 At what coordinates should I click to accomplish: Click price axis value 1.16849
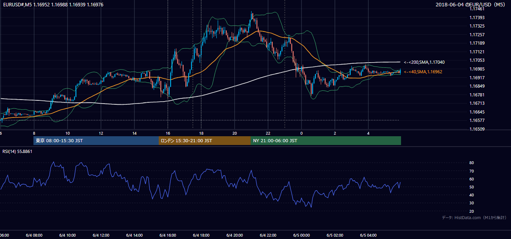(477, 86)
